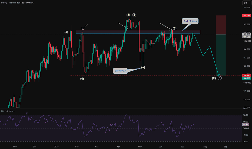Select the wave (C) label
252x149 pixels.
tap(214, 78)
